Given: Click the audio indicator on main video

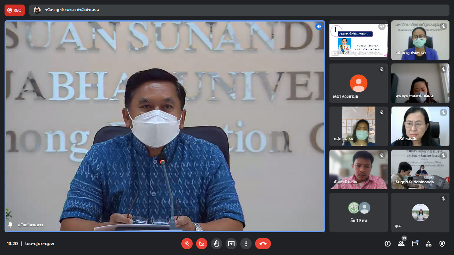Looking at the screenshot, I should 319,26.
